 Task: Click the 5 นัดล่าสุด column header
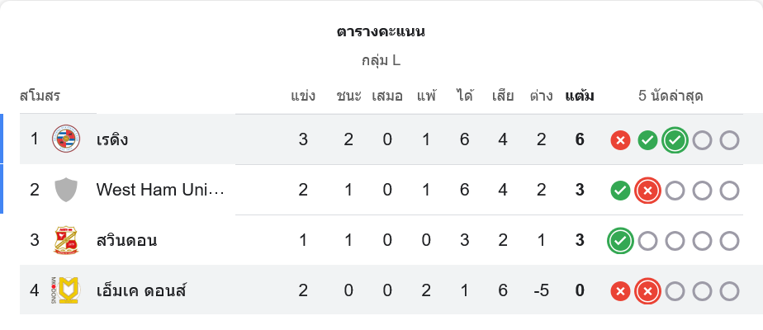click(x=671, y=96)
